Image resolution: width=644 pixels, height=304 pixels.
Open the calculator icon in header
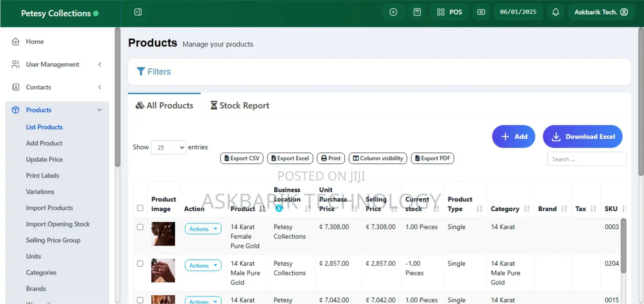417,12
